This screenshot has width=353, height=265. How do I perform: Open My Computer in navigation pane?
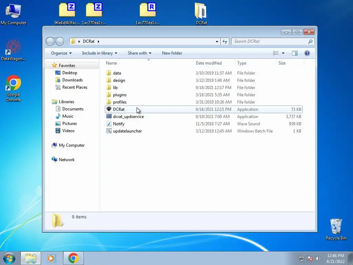pos(72,145)
